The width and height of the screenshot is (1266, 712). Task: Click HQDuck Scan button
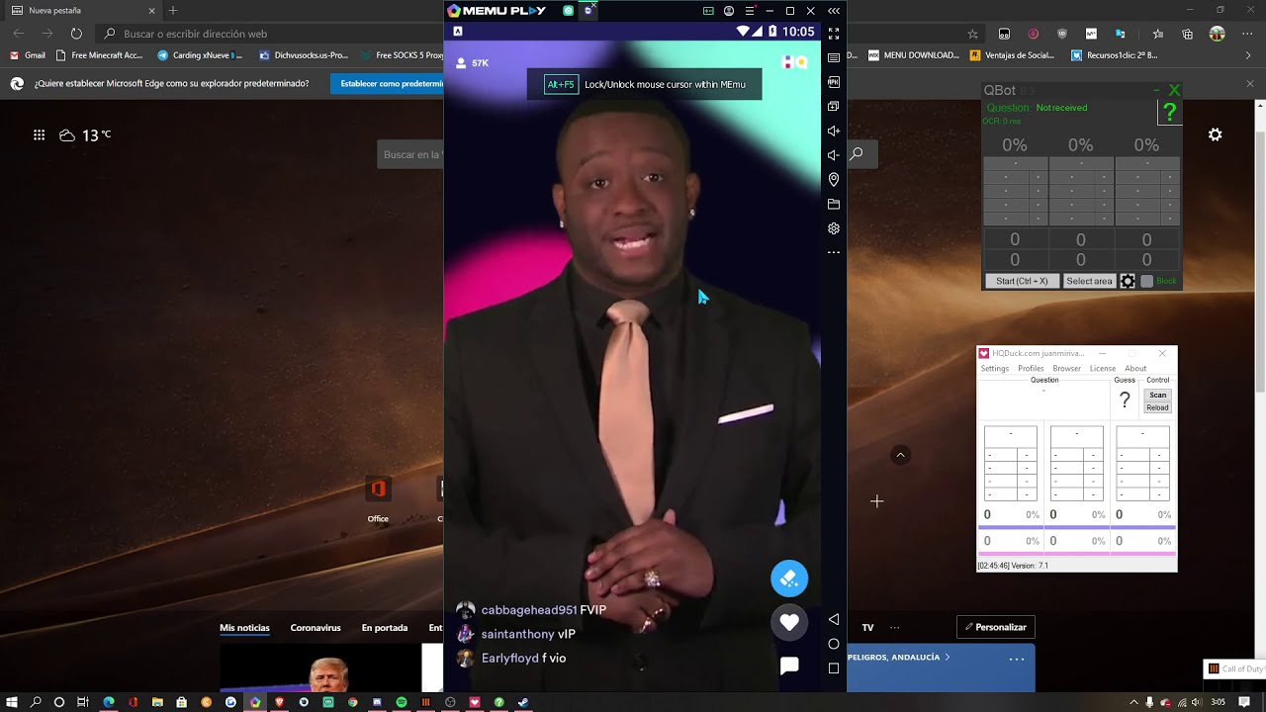point(1157,396)
